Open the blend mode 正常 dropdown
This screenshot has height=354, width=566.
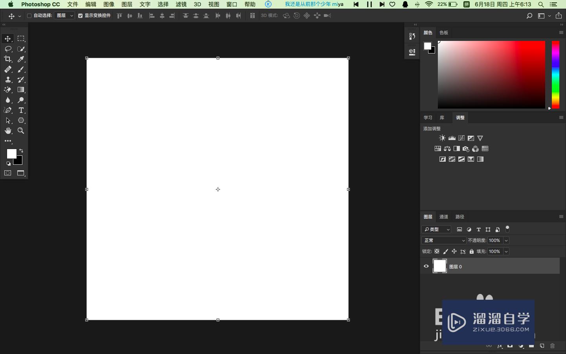pyautogui.click(x=444, y=240)
